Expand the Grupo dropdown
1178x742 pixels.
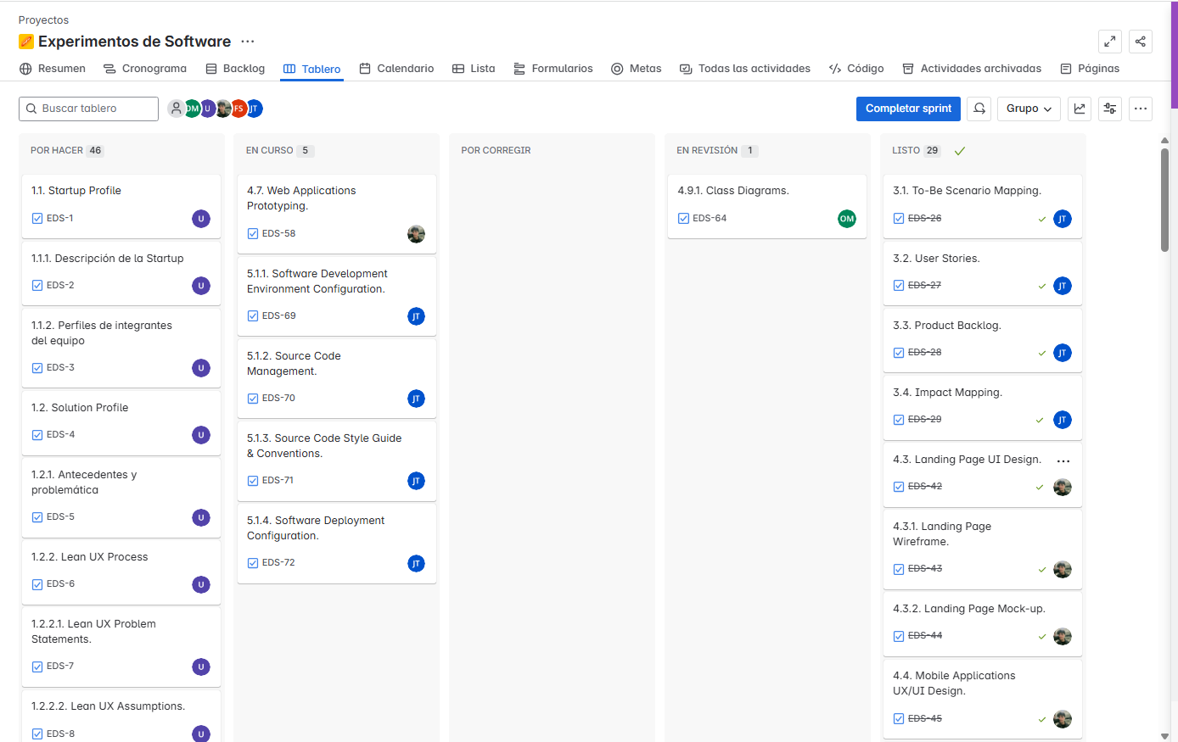[1029, 109]
